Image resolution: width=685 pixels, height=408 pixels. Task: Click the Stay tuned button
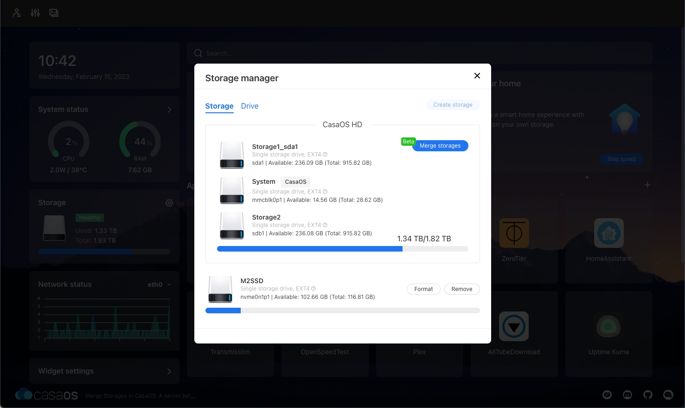[621, 159]
